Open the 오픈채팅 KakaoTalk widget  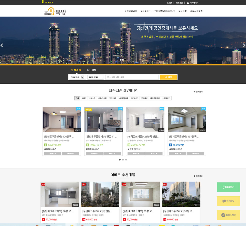click(x=228, y=201)
